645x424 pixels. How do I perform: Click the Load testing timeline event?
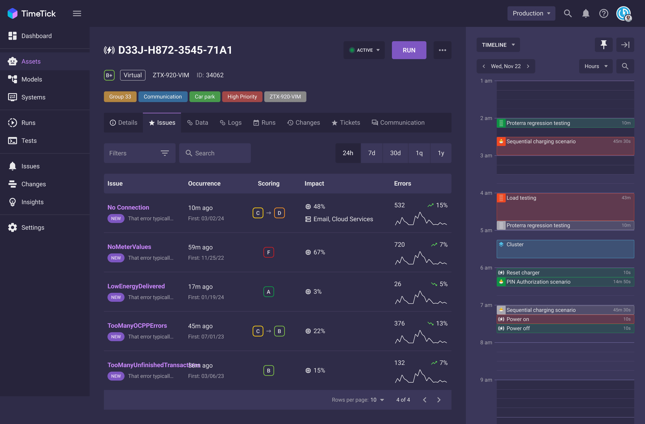tap(565, 206)
